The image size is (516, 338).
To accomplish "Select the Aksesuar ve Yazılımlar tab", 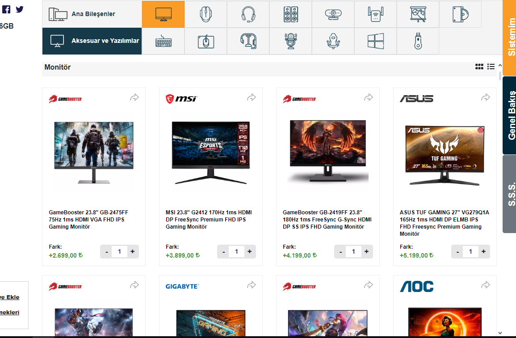I will click(92, 41).
